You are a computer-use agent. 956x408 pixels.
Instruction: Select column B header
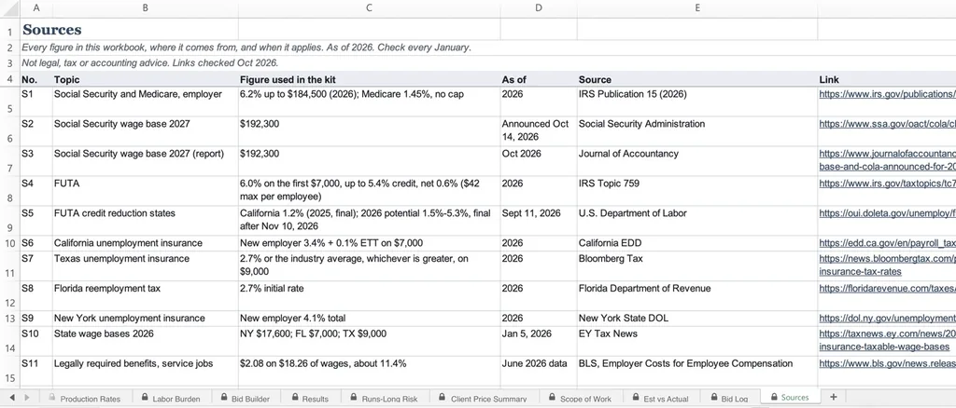(145, 7)
